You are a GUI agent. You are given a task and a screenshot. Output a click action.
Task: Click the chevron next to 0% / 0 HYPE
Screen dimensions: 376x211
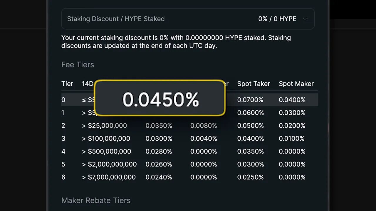point(305,19)
